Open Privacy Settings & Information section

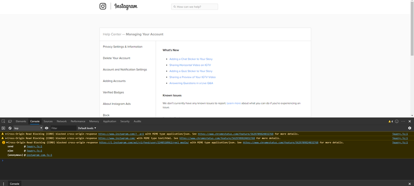(x=123, y=47)
